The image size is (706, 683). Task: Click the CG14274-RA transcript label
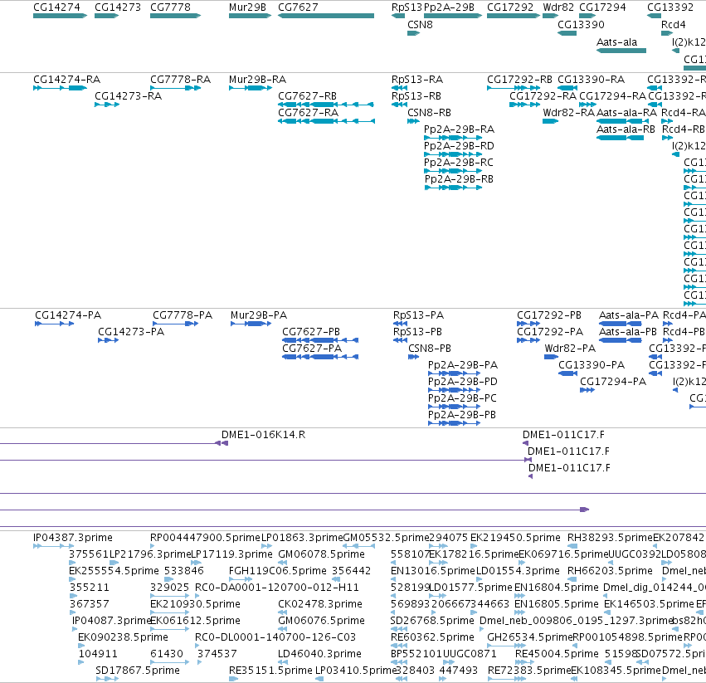[x=66, y=80]
